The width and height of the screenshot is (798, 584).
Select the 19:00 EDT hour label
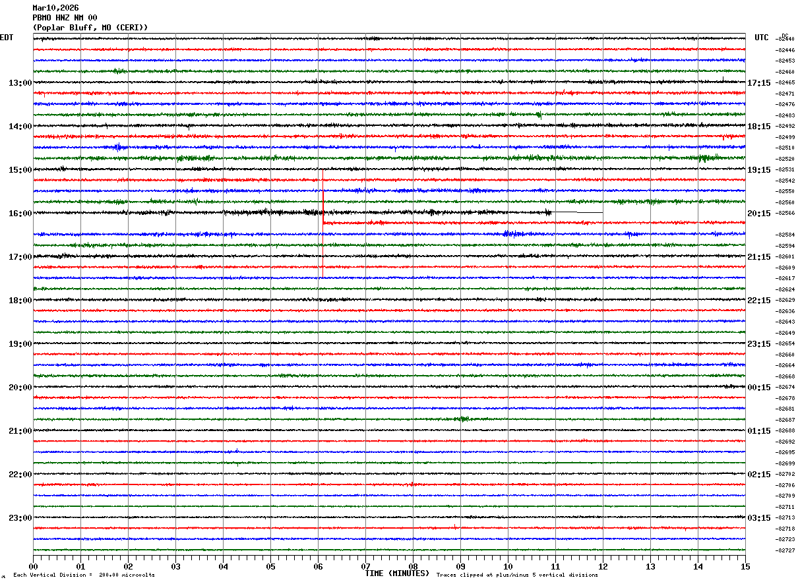pos(20,344)
